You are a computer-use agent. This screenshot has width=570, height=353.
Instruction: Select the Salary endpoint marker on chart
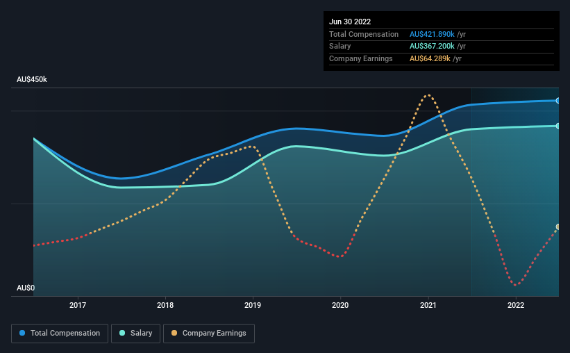(x=558, y=126)
